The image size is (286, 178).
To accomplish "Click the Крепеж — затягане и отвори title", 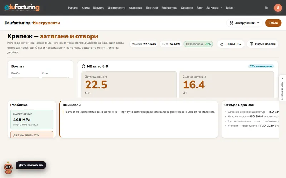I will pos(53,36).
